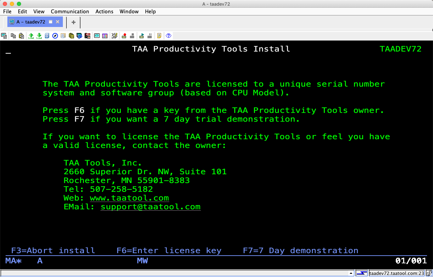433x277 pixels.
Task: Click the gray stop recording icon
Action: [x=132, y=36]
